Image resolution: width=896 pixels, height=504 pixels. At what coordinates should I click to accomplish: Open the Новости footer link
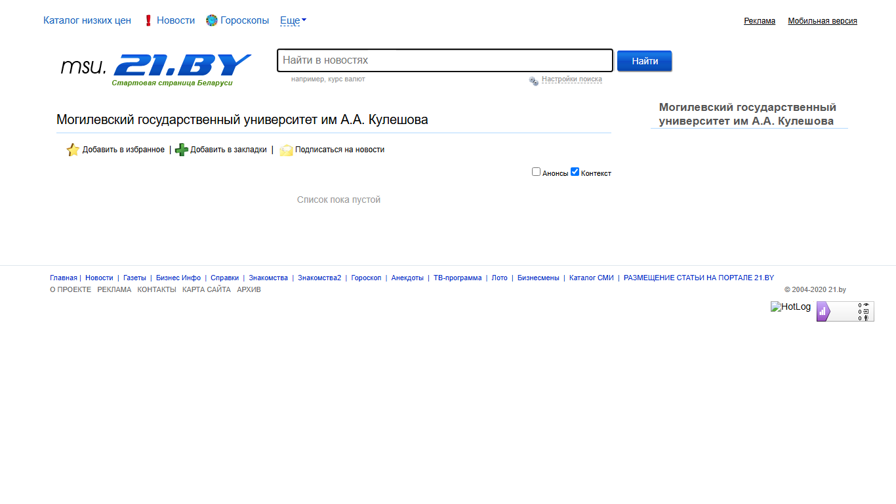99,278
